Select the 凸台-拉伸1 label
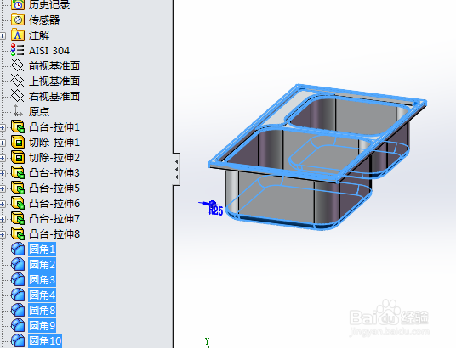The height and width of the screenshot is (348, 456). 54,127
